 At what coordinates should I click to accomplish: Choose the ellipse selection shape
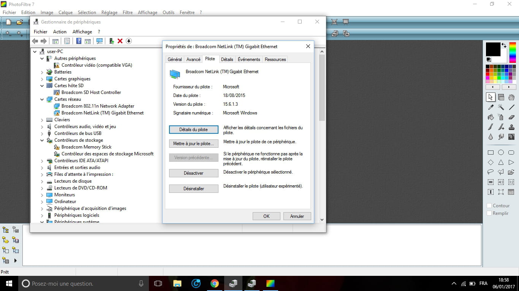click(x=501, y=152)
